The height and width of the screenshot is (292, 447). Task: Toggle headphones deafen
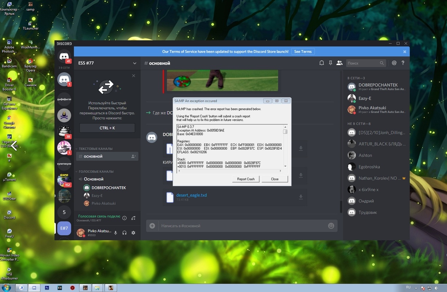click(124, 233)
